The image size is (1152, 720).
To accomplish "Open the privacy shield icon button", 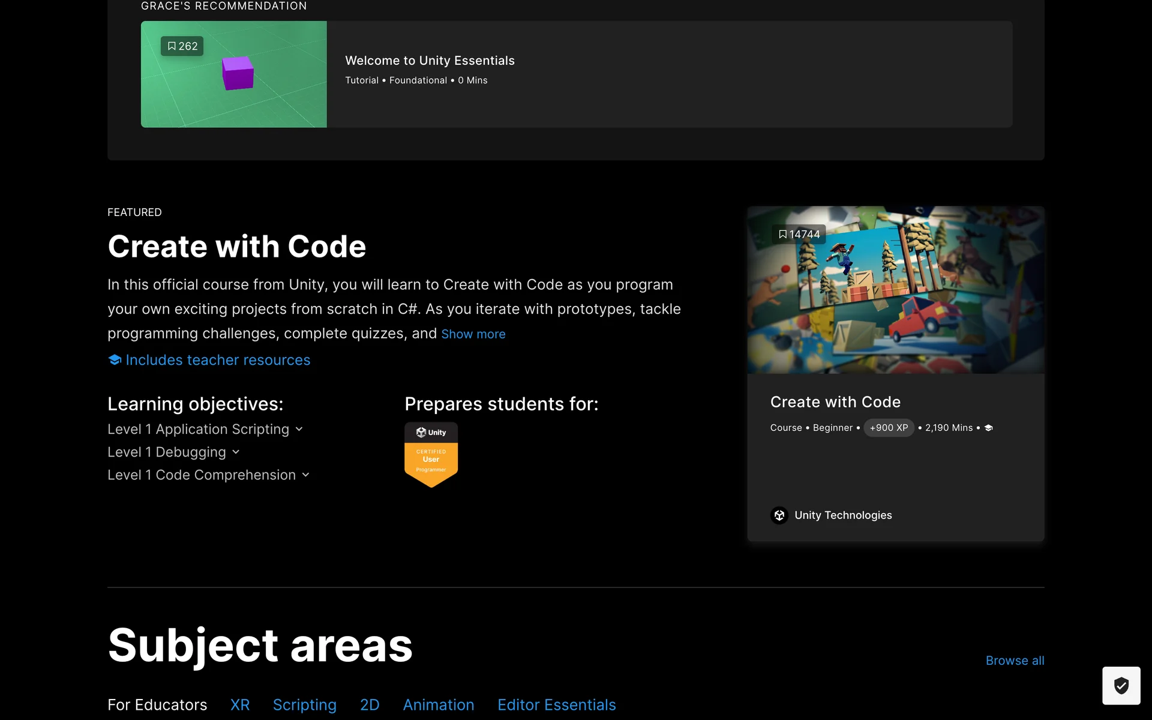I will tap(1121, 685).
